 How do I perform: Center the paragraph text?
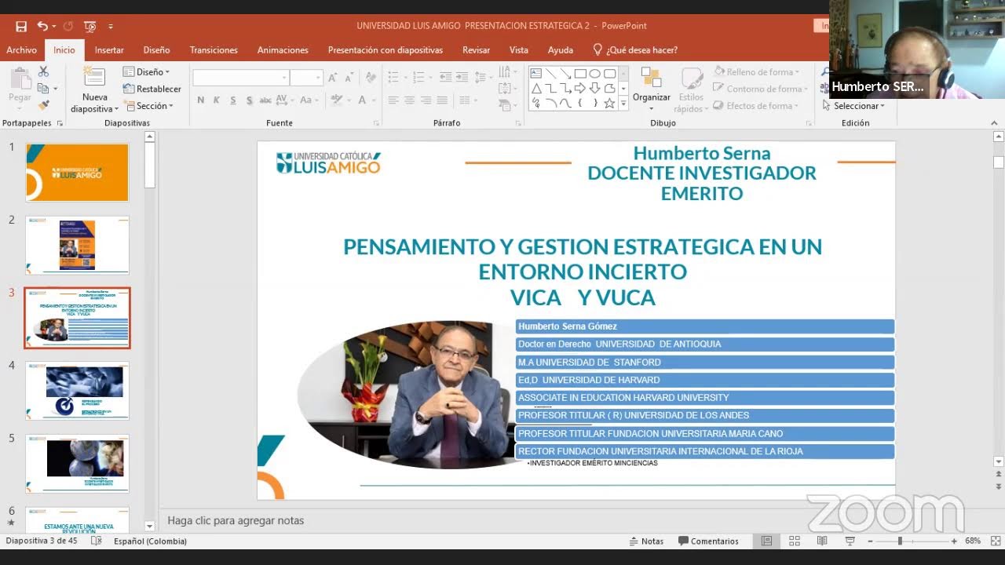(410, 100)
